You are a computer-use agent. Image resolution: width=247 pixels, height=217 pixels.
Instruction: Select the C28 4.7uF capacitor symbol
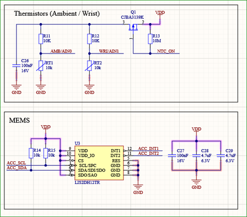(196, 156)
